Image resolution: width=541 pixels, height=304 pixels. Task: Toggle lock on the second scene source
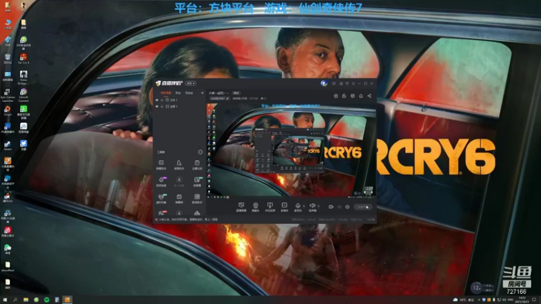click(x=162, y=107)
